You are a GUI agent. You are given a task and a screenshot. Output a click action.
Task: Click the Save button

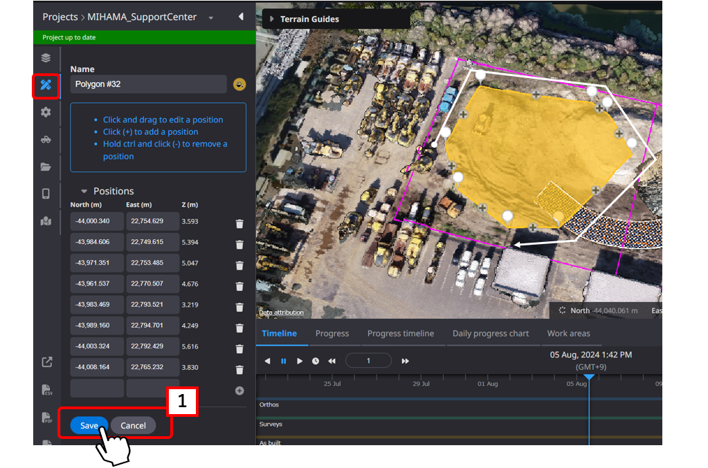tap(89, 425)
